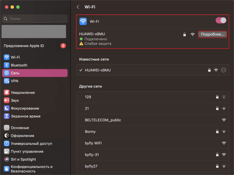
Task: Click signal icon on BELTELECOM_public row
Action: 224,120
